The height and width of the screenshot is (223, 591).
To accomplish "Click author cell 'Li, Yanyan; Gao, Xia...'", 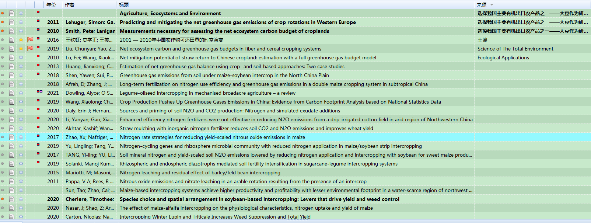I will [x=89, y=119].
